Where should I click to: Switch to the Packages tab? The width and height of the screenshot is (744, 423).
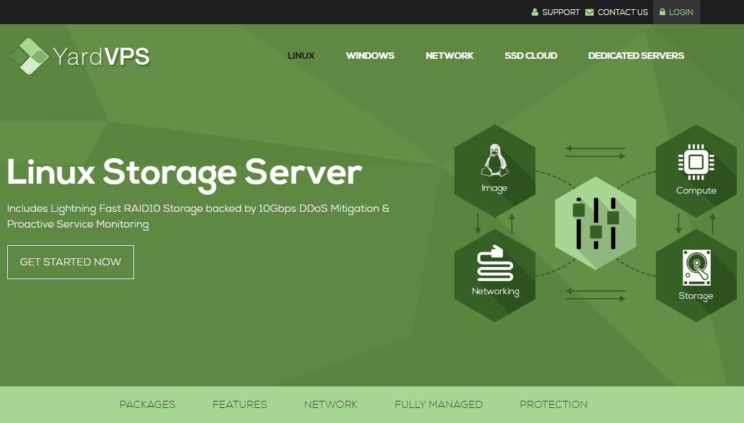tap(147, 404)
